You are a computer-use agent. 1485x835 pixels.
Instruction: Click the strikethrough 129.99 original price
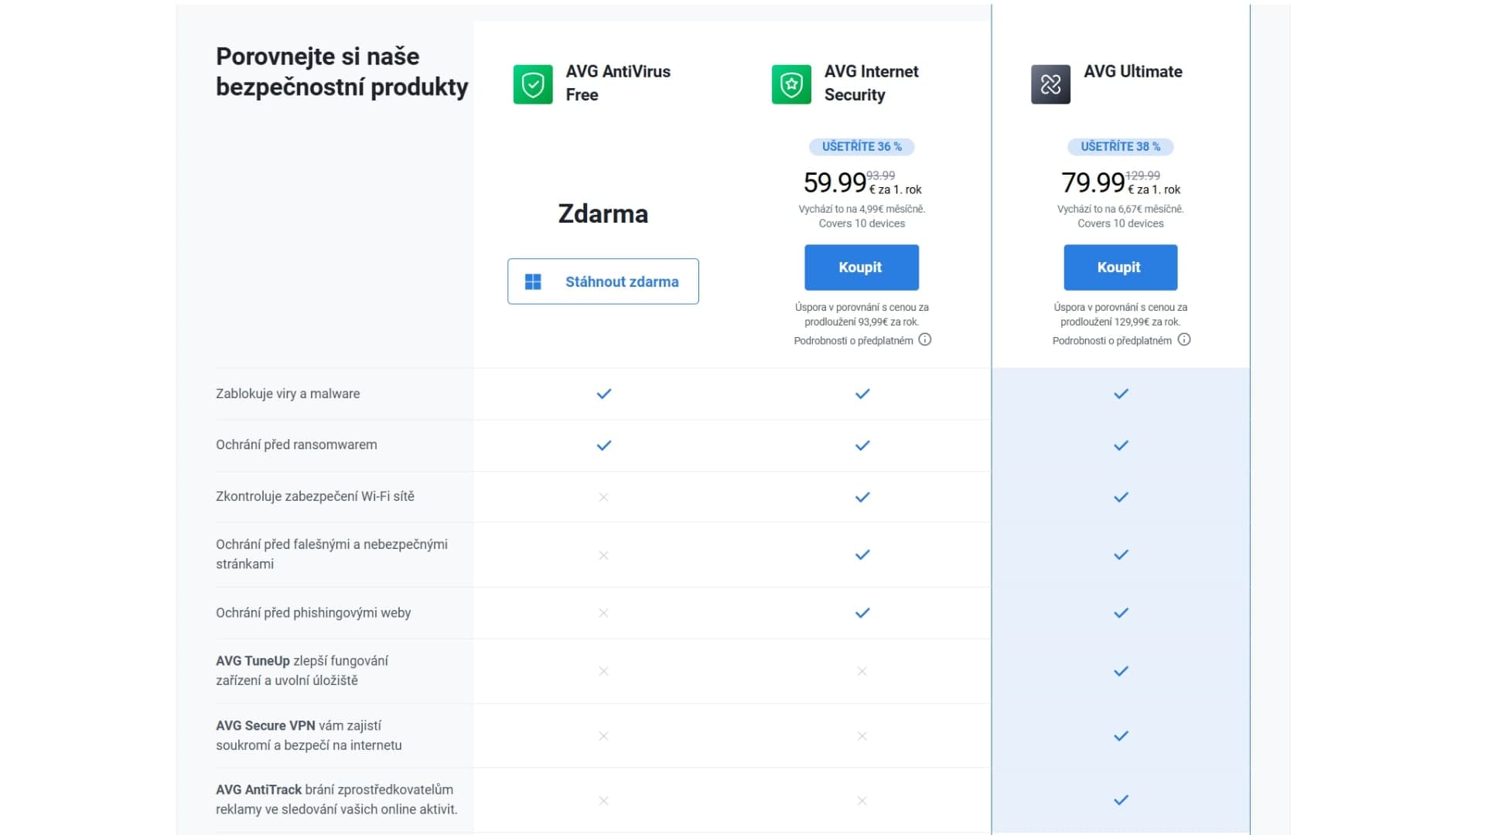(x=1142, y=176)
